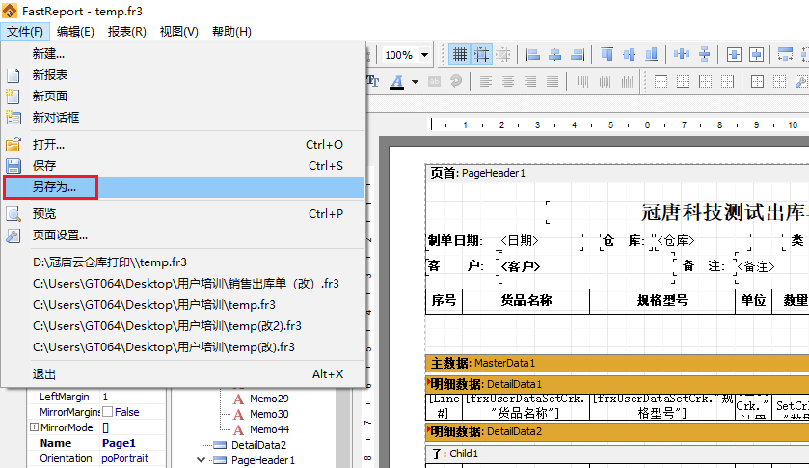Expand the MirrorMode property
Viewport: 809px width, 468px height.
coord(34,427)
